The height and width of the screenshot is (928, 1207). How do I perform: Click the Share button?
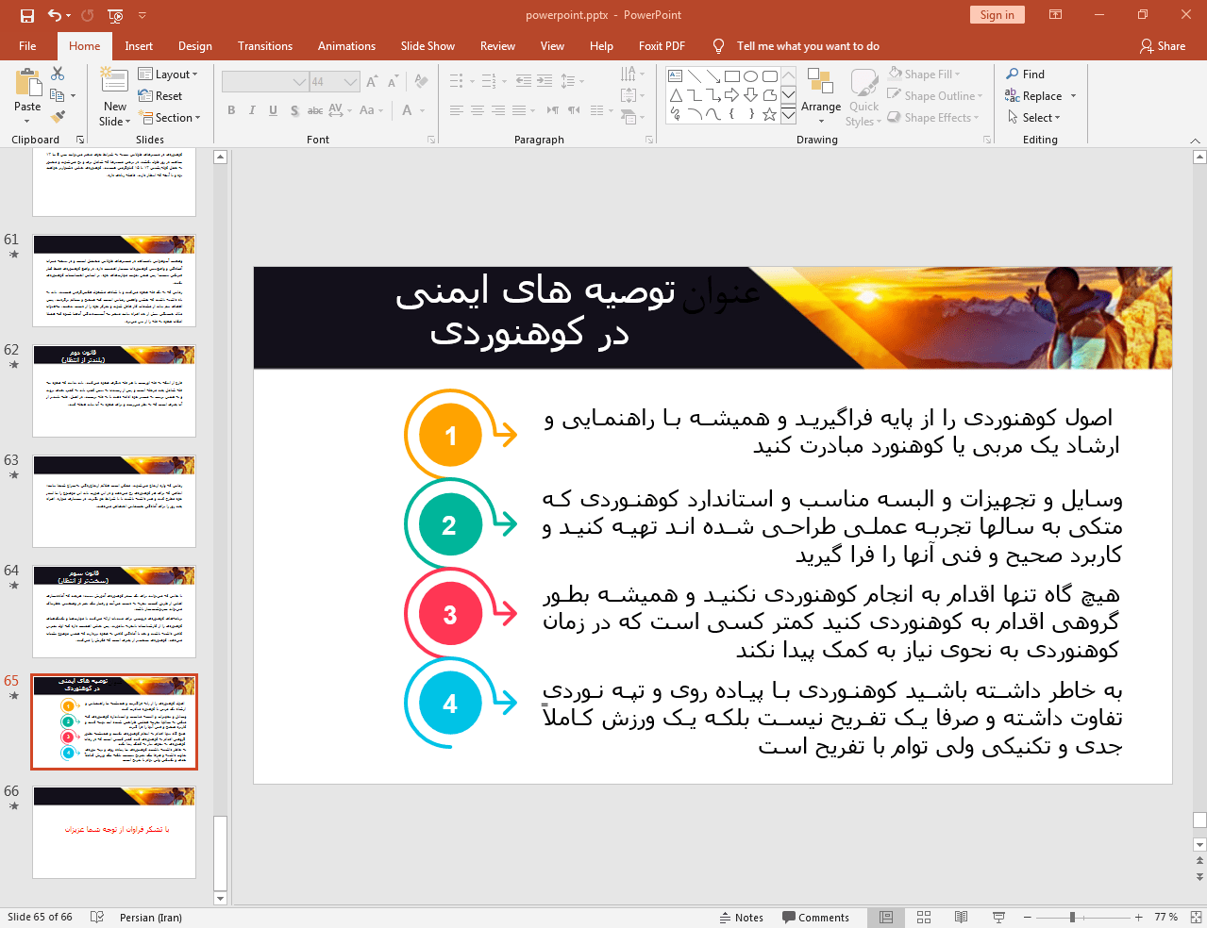coord(1163,45)
